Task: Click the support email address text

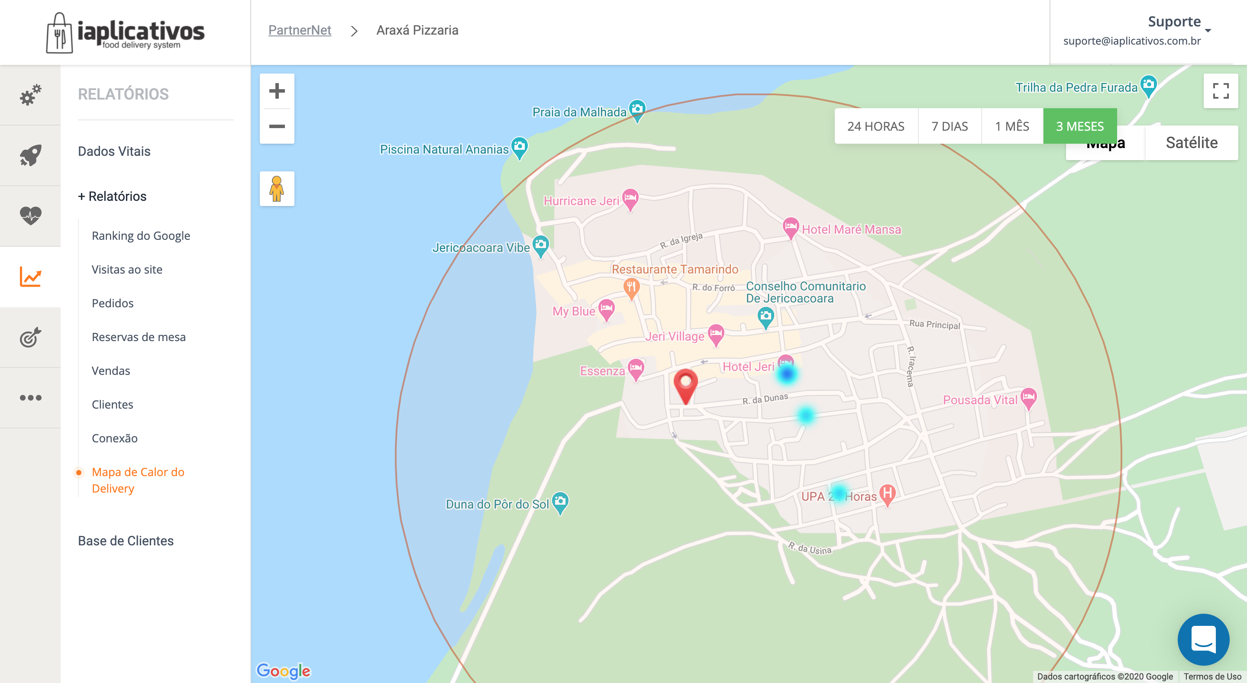Action: (x=1132, y=41)
